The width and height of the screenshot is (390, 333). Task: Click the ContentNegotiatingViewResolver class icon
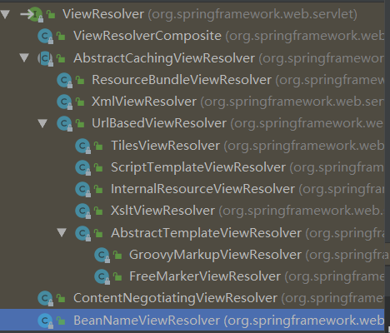(x=45, y=298)
